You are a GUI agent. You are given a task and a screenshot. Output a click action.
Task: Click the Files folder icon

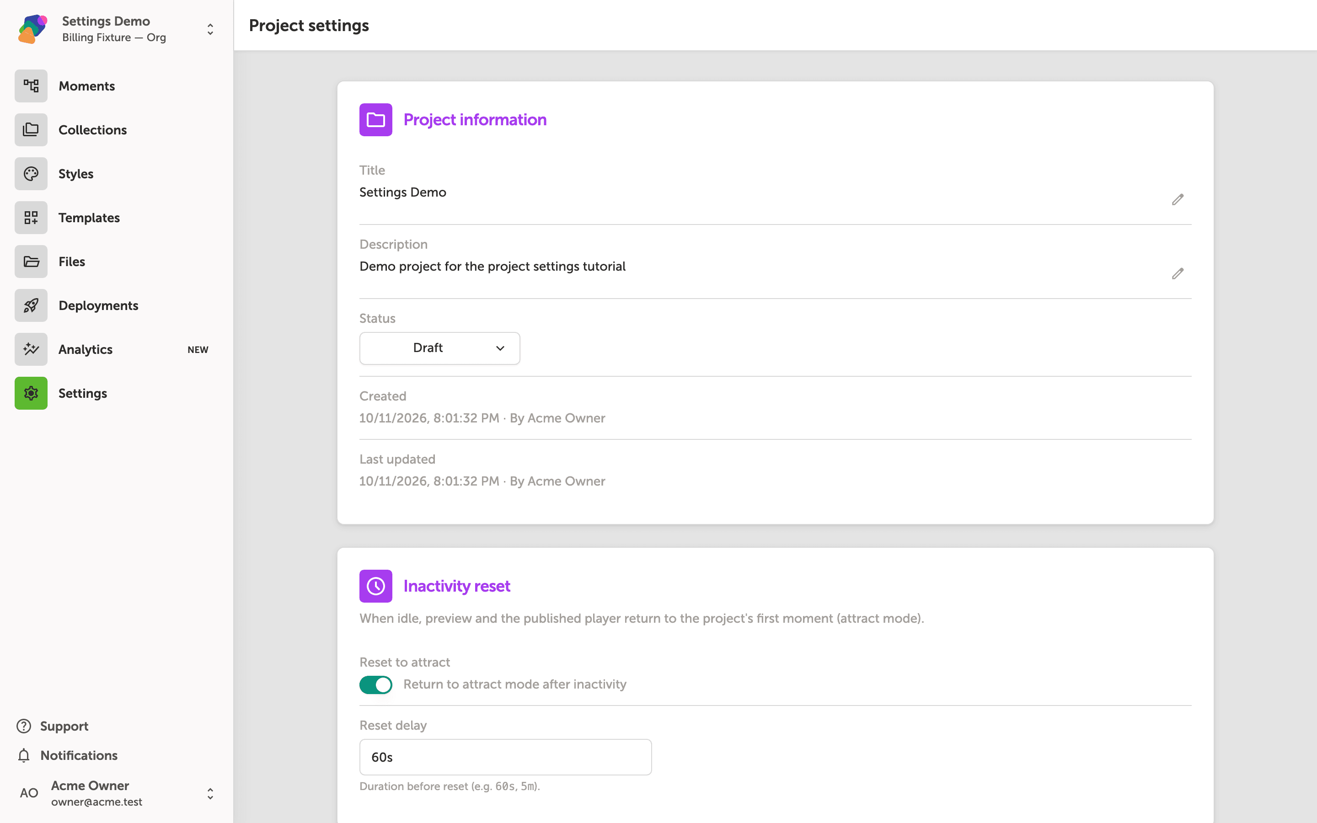pyautogui.click(x=31, y=262)
